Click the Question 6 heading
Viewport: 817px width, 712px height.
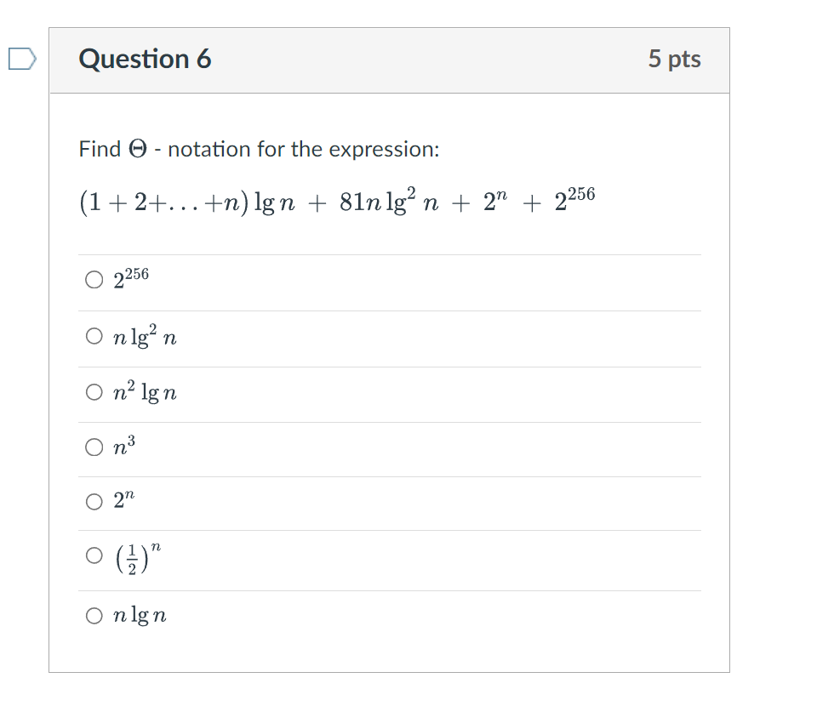(145, 59)
